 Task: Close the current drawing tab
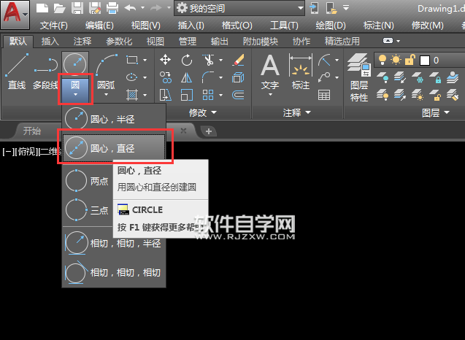pyautogui.click(x=183, y=131)
